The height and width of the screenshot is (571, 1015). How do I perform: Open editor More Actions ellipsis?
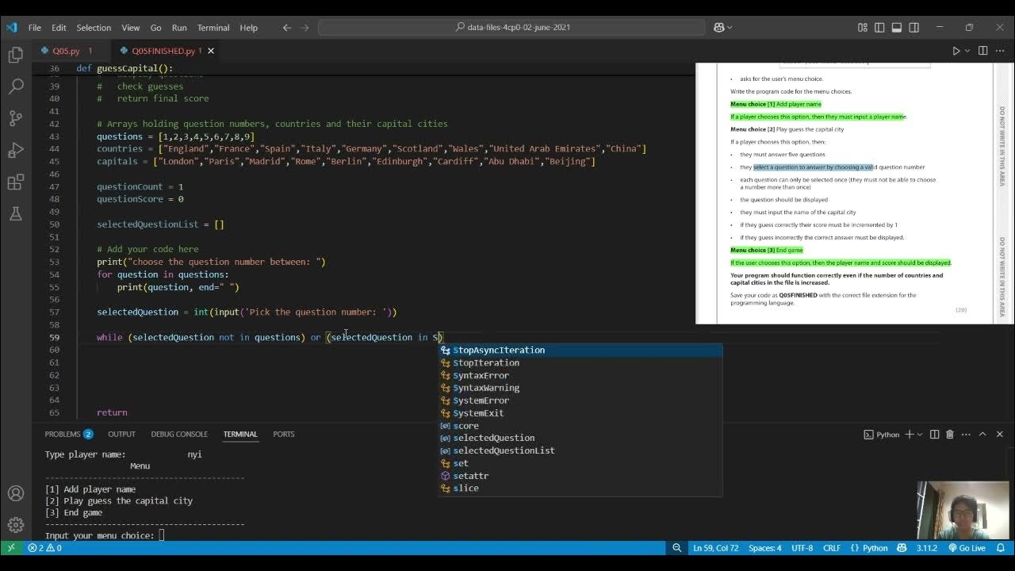pos(1000,51)
